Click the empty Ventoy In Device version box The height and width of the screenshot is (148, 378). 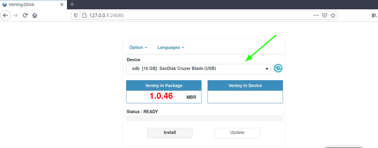click(245, 97)
